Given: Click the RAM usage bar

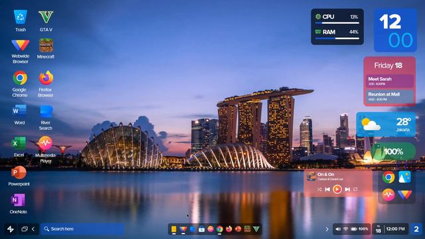Looking at the screenshot, I should click(337, 39).
